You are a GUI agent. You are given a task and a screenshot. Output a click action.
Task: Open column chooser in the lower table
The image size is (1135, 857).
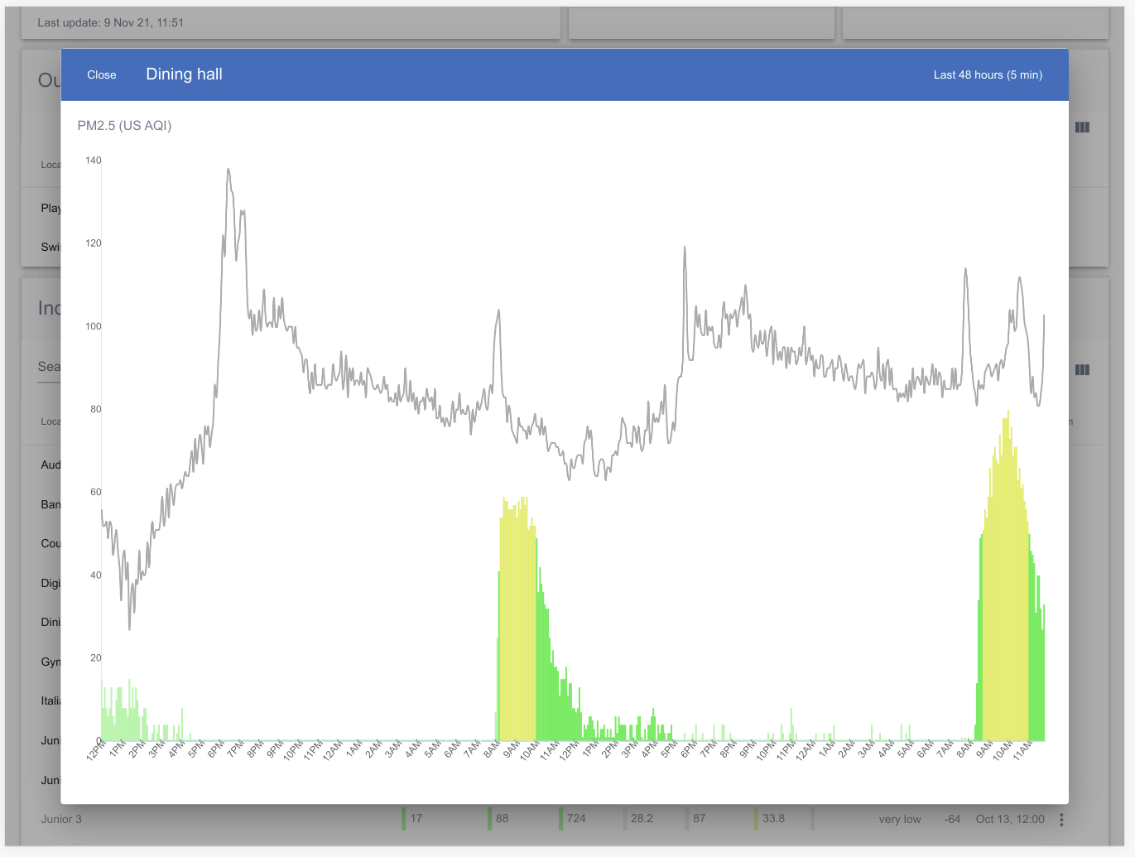1082,370
